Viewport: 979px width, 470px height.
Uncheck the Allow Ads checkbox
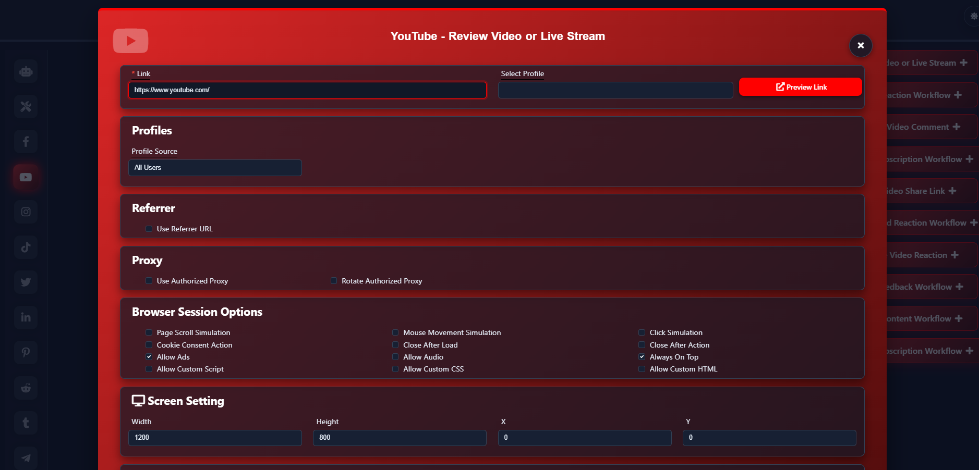(x=149, y=357)
